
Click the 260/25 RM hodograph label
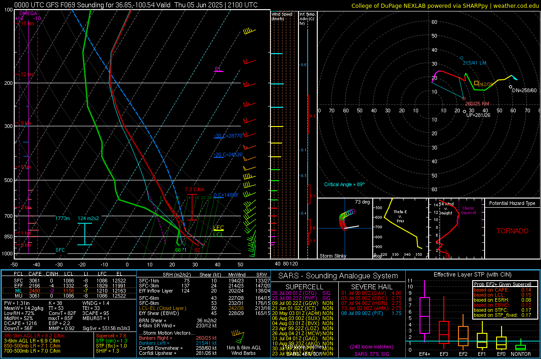click(x=477, y=104)
